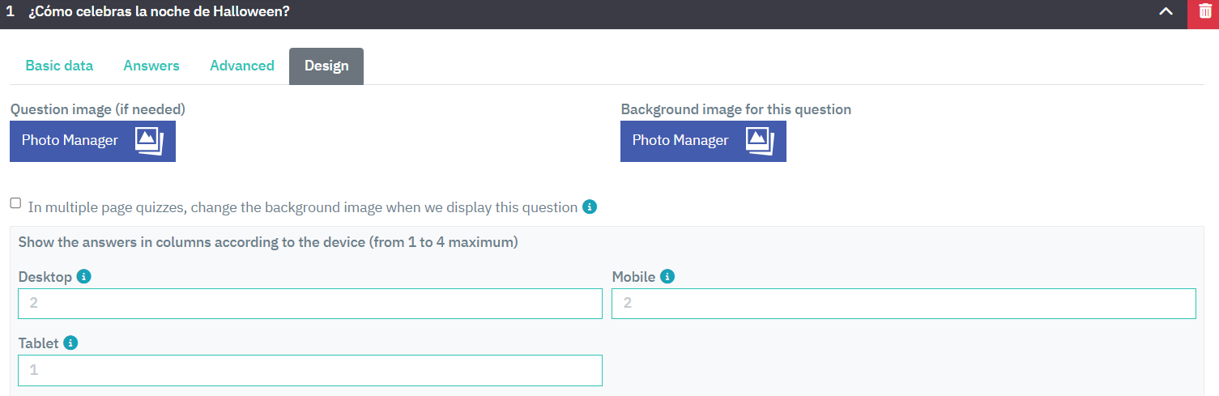
Task: Click the question title ¿Cómo celebras la noche de Halloween?
Action: [x=159, y=12]
